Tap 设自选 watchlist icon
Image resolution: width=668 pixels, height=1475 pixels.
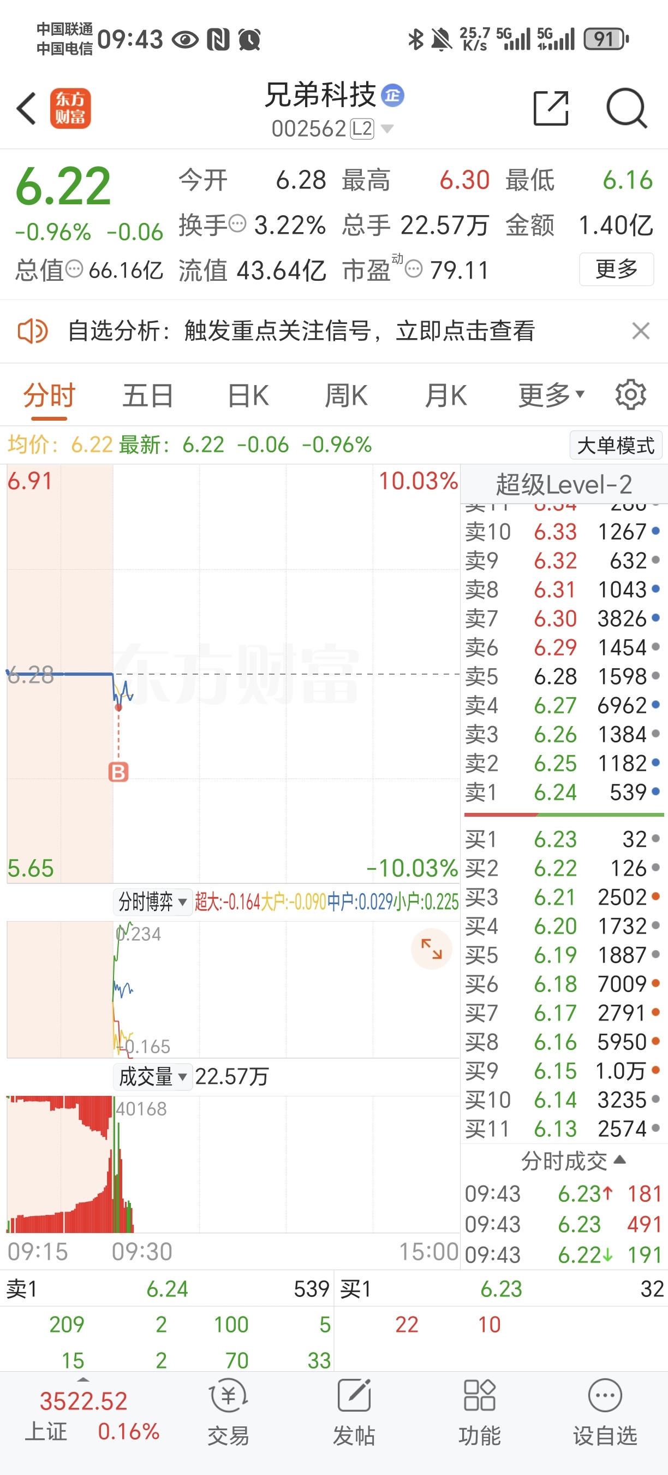605,1396
